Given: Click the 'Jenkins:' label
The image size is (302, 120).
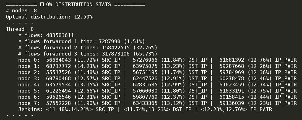Looking at the screenshot, I should tap(30, 109).
